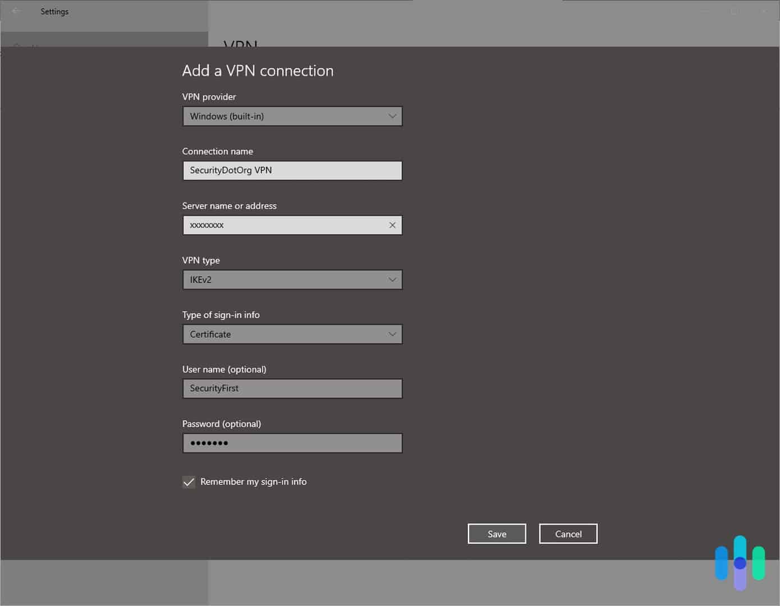780x606 pixels.
Task: Toggle the sign-in info checkbox off
Action: (189, 481)
